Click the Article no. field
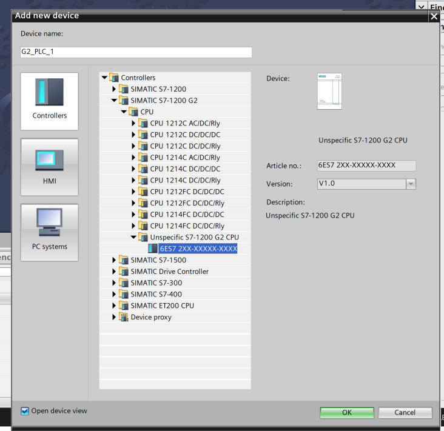The width and height of the screenshot is (444, 431). click(x=366, y=165)
